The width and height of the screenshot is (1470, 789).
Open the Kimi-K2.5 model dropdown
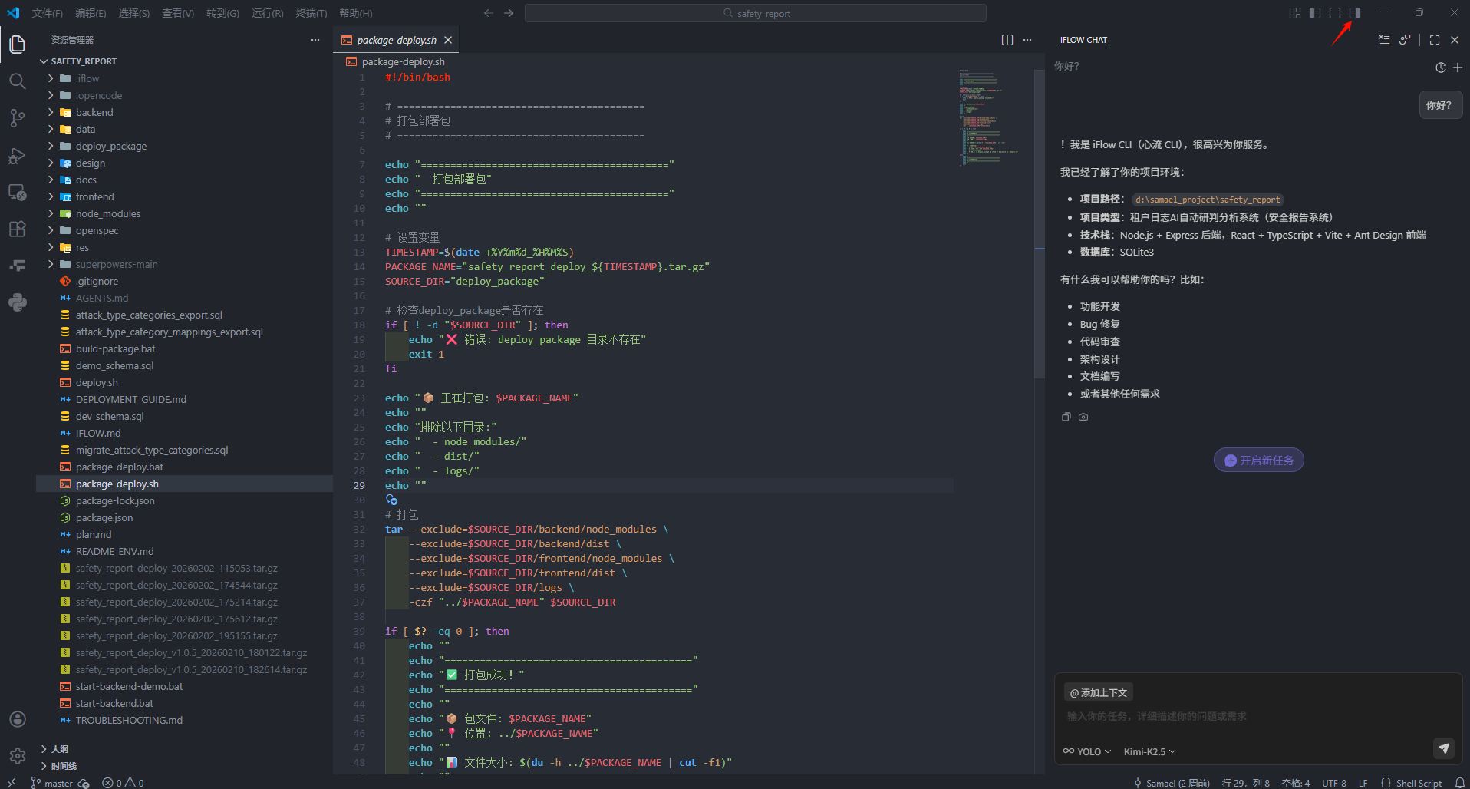click(x=1149, y=751)
